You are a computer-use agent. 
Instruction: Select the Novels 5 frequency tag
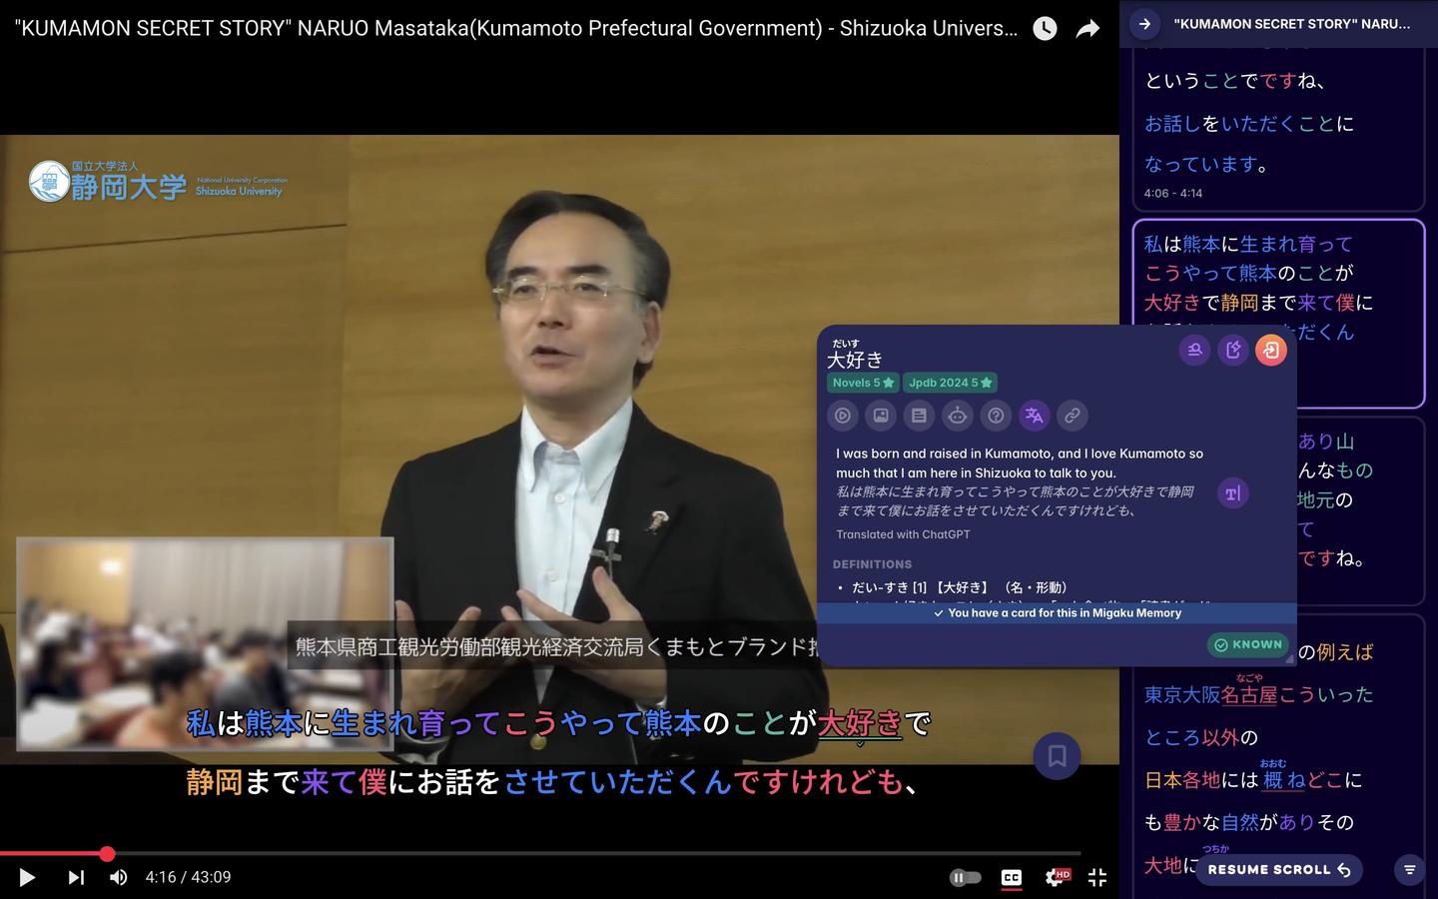(863, 383)
